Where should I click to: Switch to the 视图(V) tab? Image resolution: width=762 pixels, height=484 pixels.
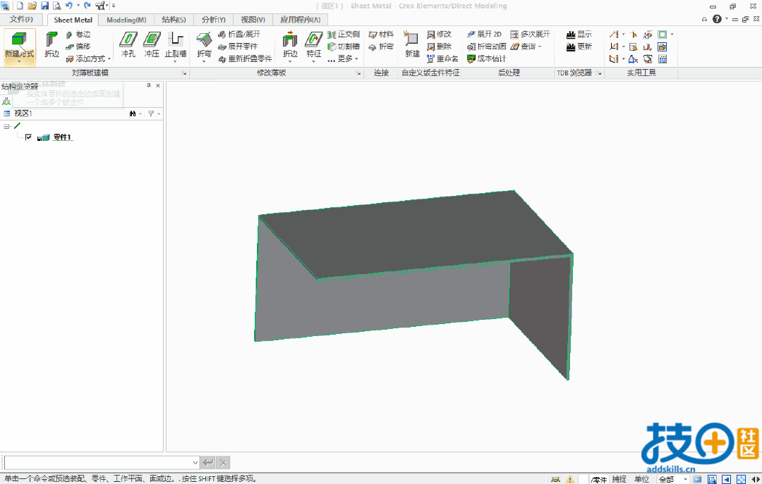253,20
